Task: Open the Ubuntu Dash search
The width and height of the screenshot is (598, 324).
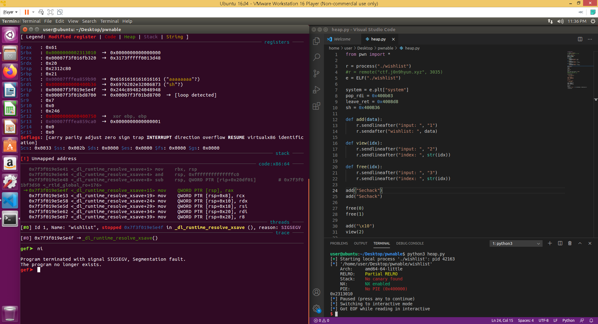Action: pyautogui.click(x=10, y=35)
